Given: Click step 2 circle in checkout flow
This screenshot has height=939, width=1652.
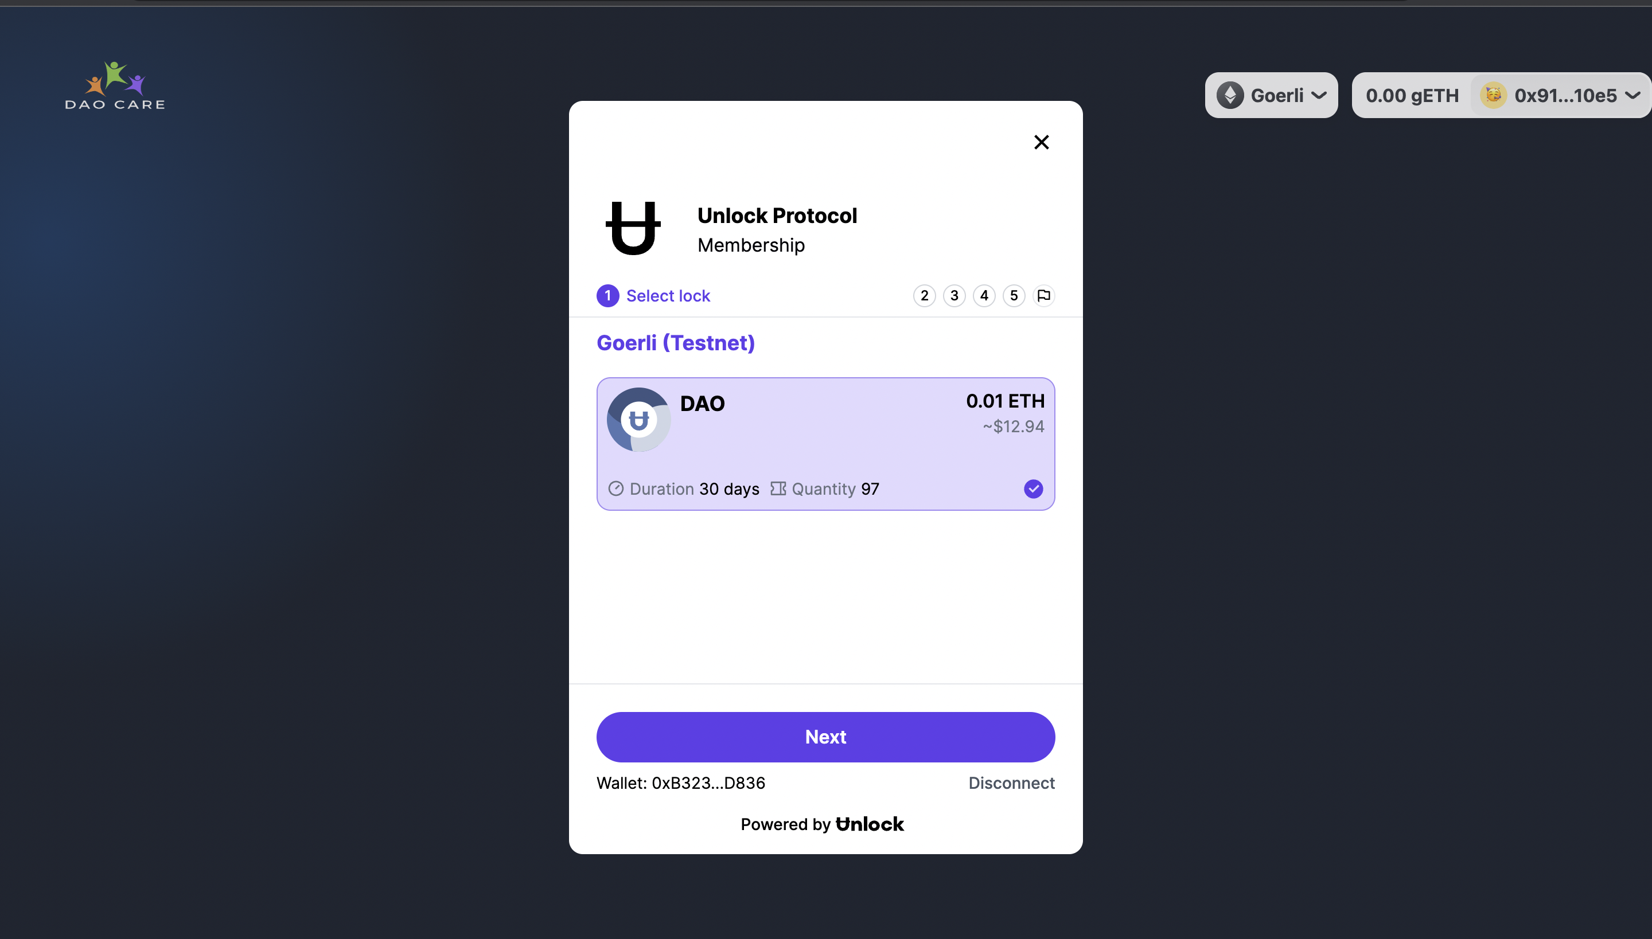Looking at the screenshot, I should [x=925, y=295].
